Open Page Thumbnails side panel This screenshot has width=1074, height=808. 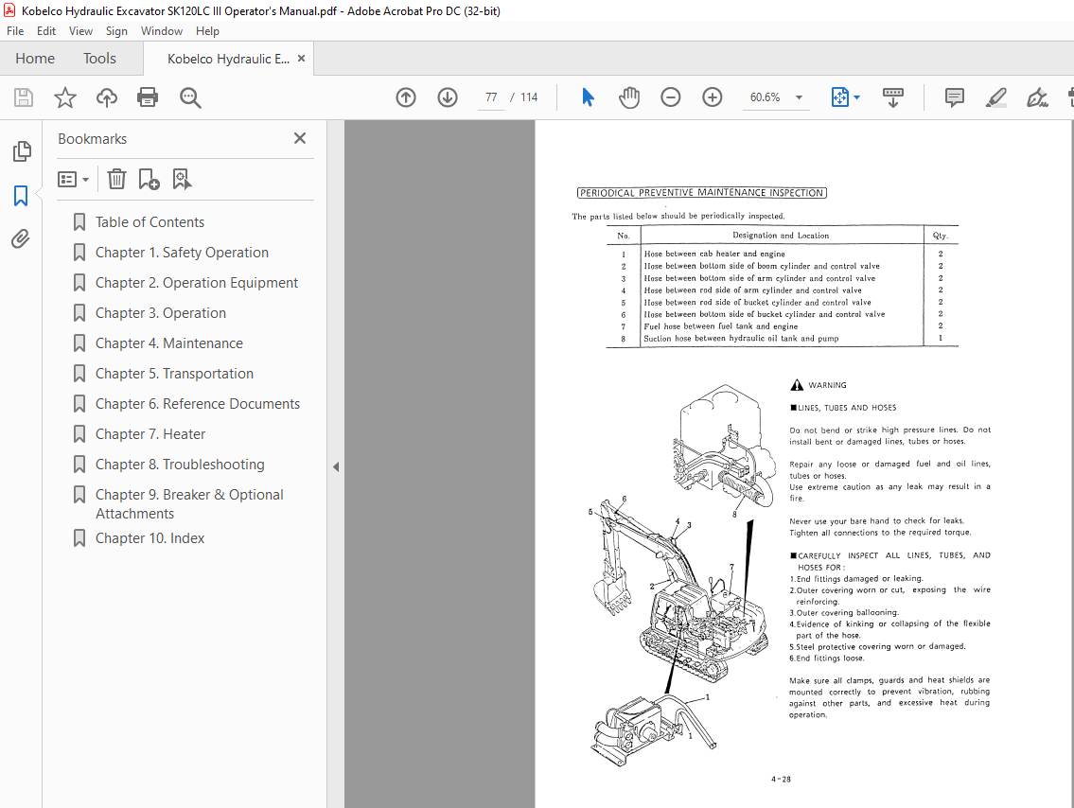[21, 150]
